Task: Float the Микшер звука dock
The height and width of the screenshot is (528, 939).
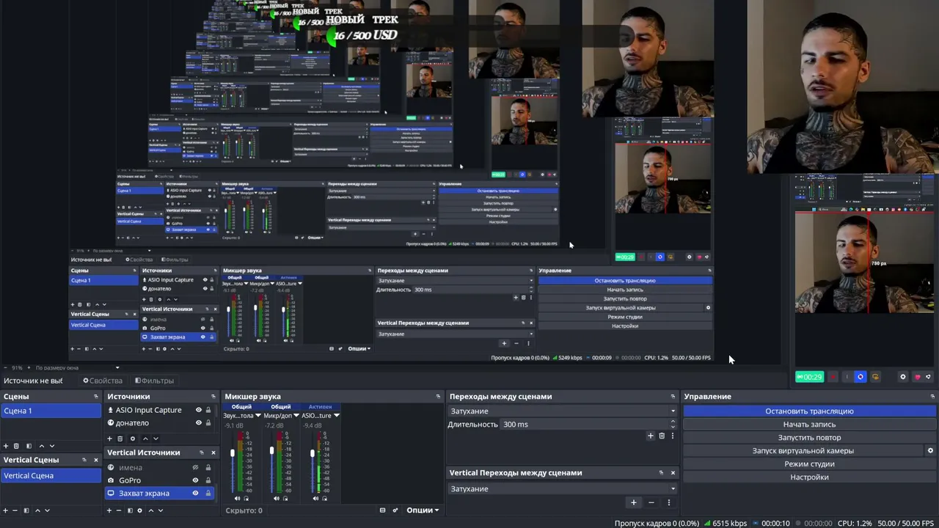Action: [x=439, y=397]
